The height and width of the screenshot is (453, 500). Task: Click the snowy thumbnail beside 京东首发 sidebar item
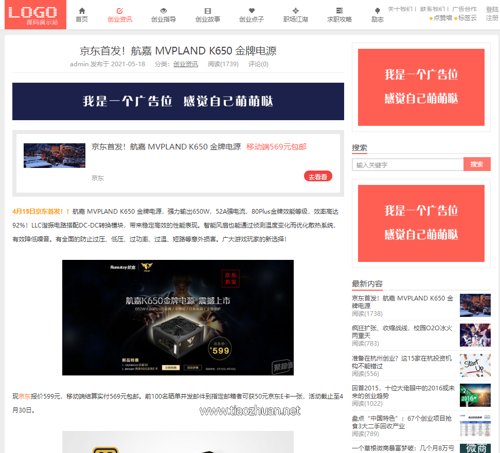(x=475, y=305)
